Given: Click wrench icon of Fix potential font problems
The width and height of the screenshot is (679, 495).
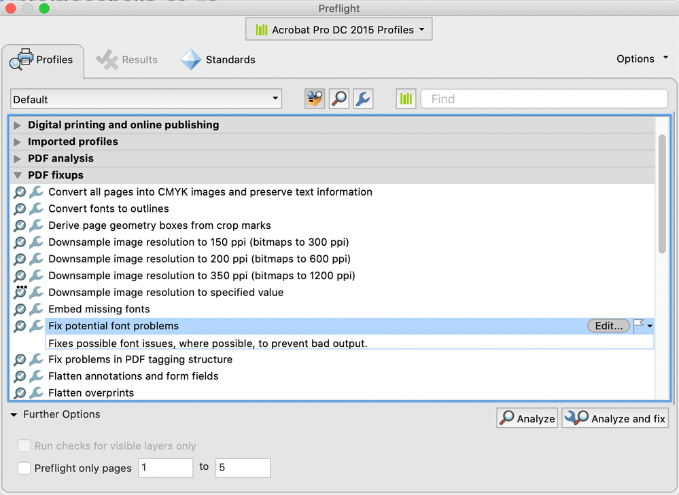Looking at the screenshot, I should 37,326.
